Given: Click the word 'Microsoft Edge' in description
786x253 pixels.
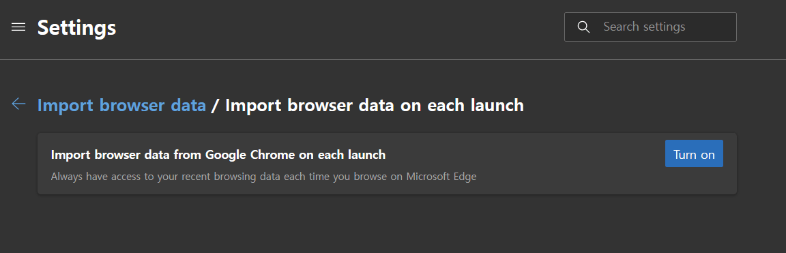Looking at the screenshot, I should [441, 177].
